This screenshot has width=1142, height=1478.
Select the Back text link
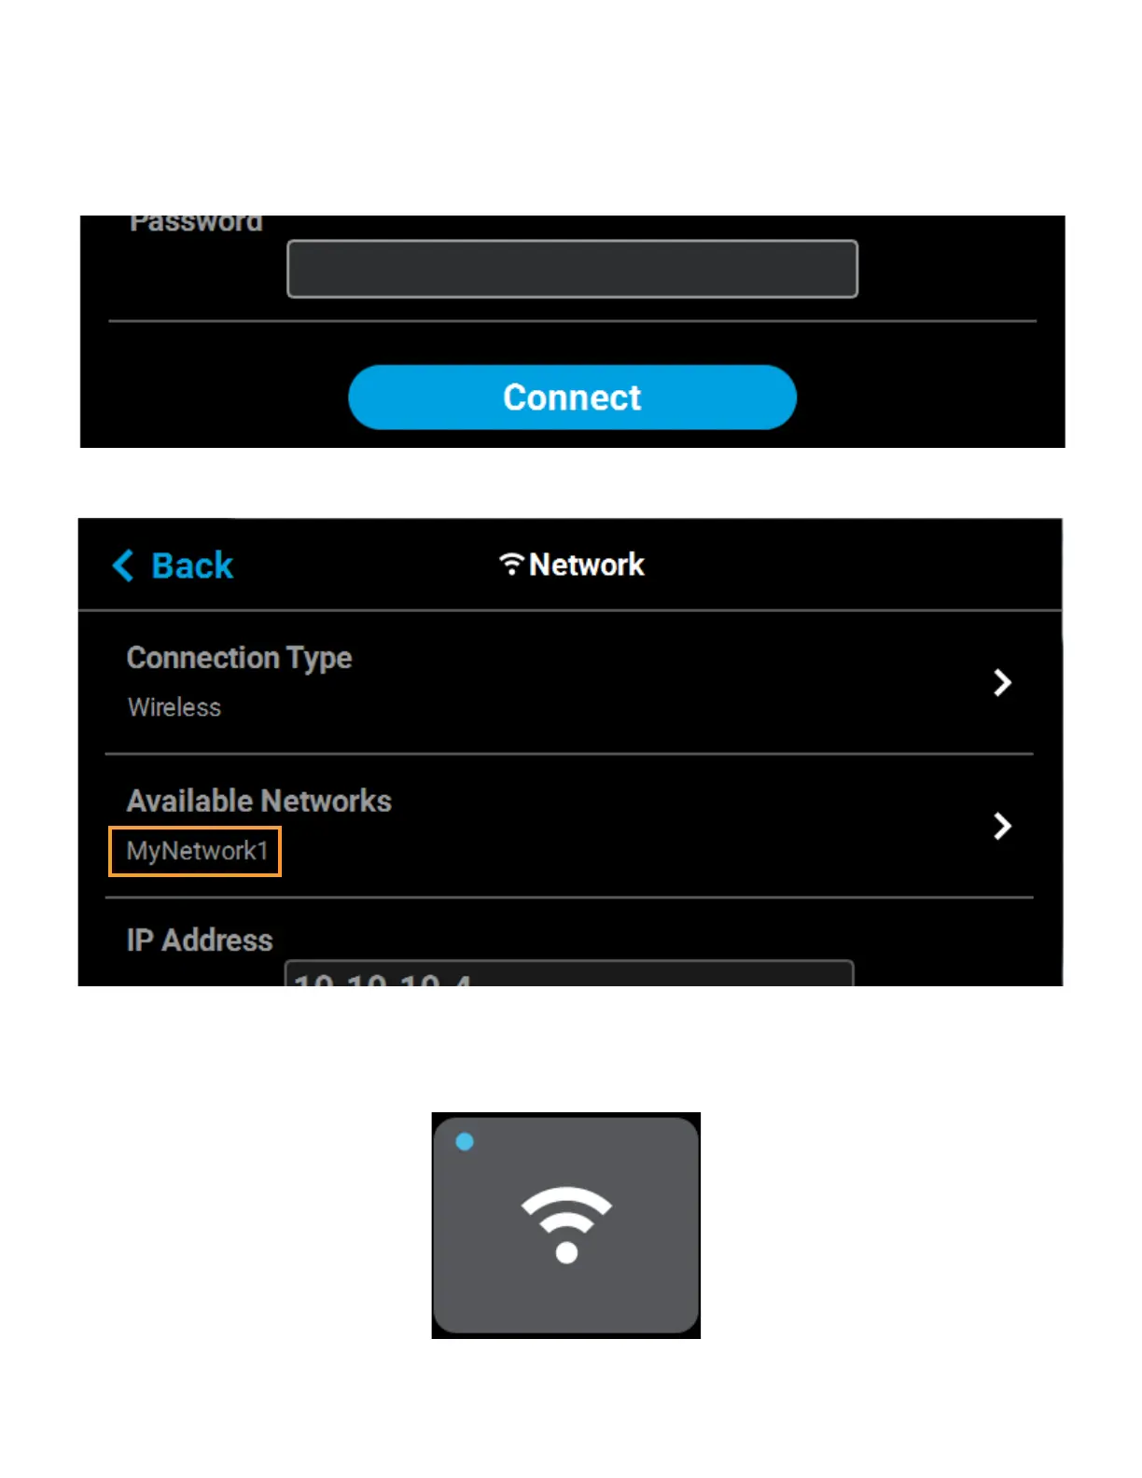(x=192, y=565)
